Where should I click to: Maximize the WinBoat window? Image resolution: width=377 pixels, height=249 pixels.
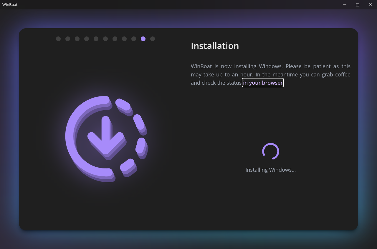tap(358, 5)
